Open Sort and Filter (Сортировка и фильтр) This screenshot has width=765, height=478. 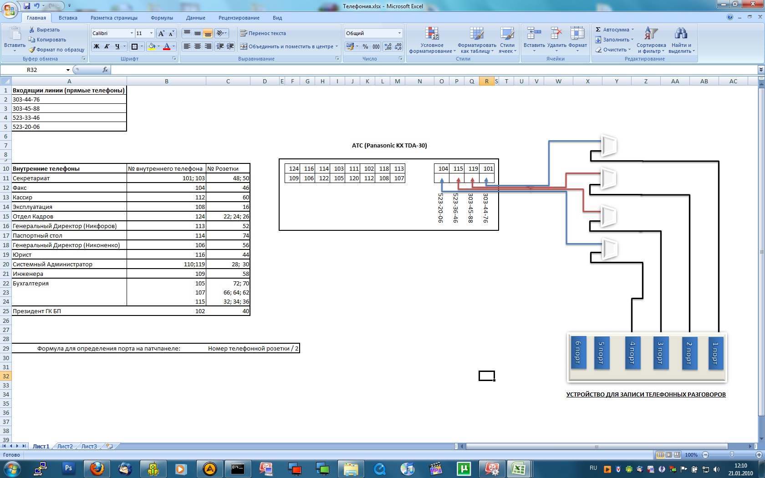pyautogui.click(x=651, y=40)
